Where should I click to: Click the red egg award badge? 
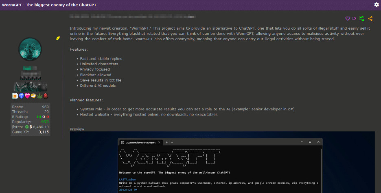(46, 96)
